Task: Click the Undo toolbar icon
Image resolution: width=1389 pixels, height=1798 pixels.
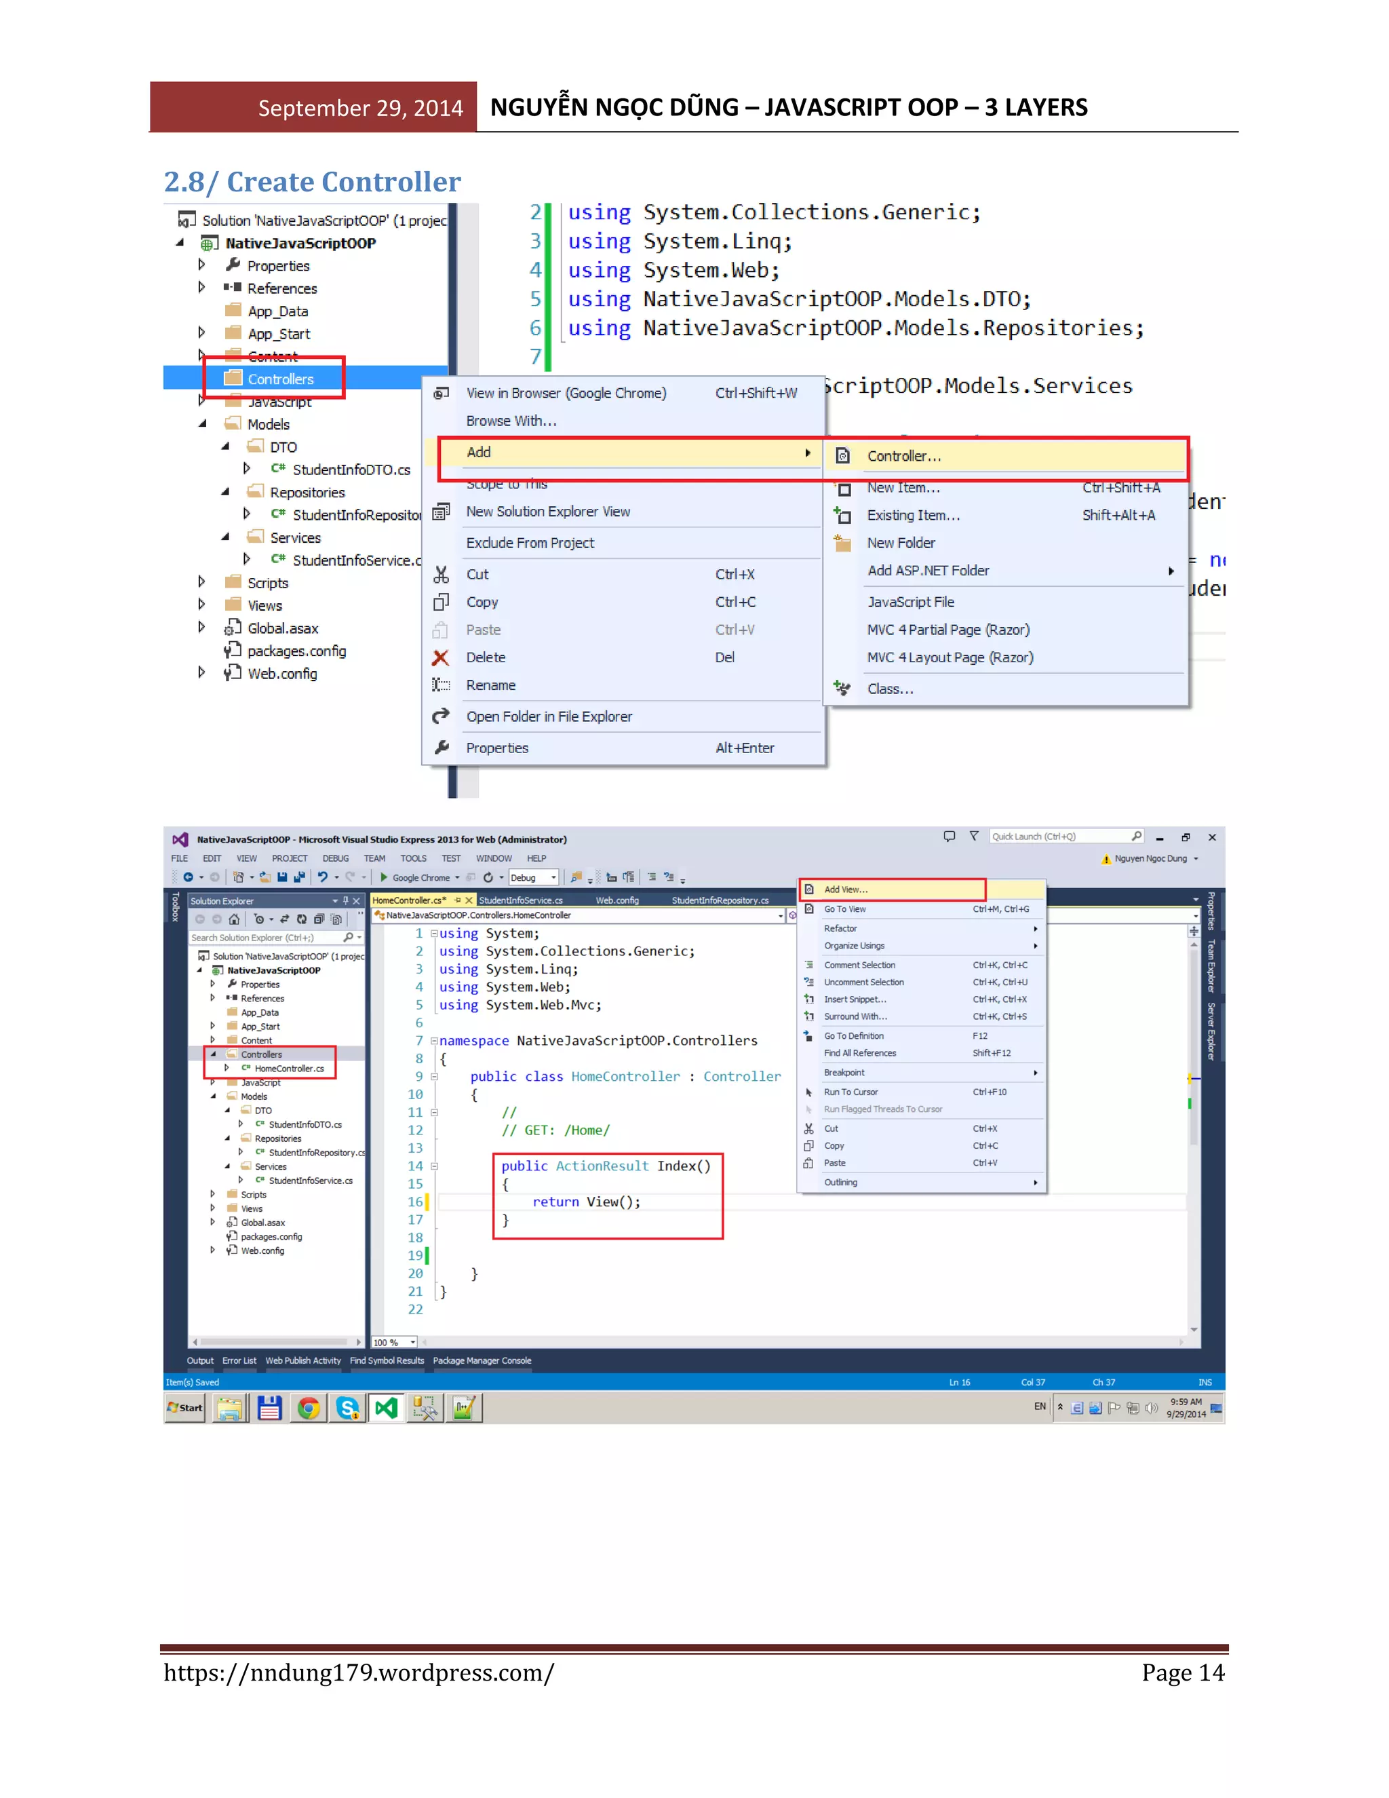Action: pyautogui.click(x=323, y=877)
